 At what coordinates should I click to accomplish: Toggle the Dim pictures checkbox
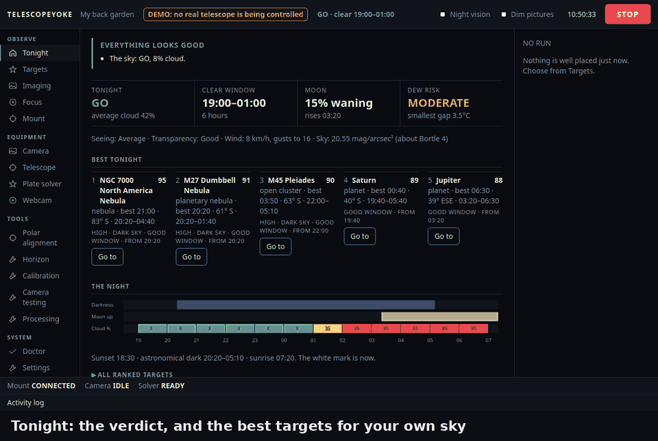pyautogui.click(x=504, y=14)
